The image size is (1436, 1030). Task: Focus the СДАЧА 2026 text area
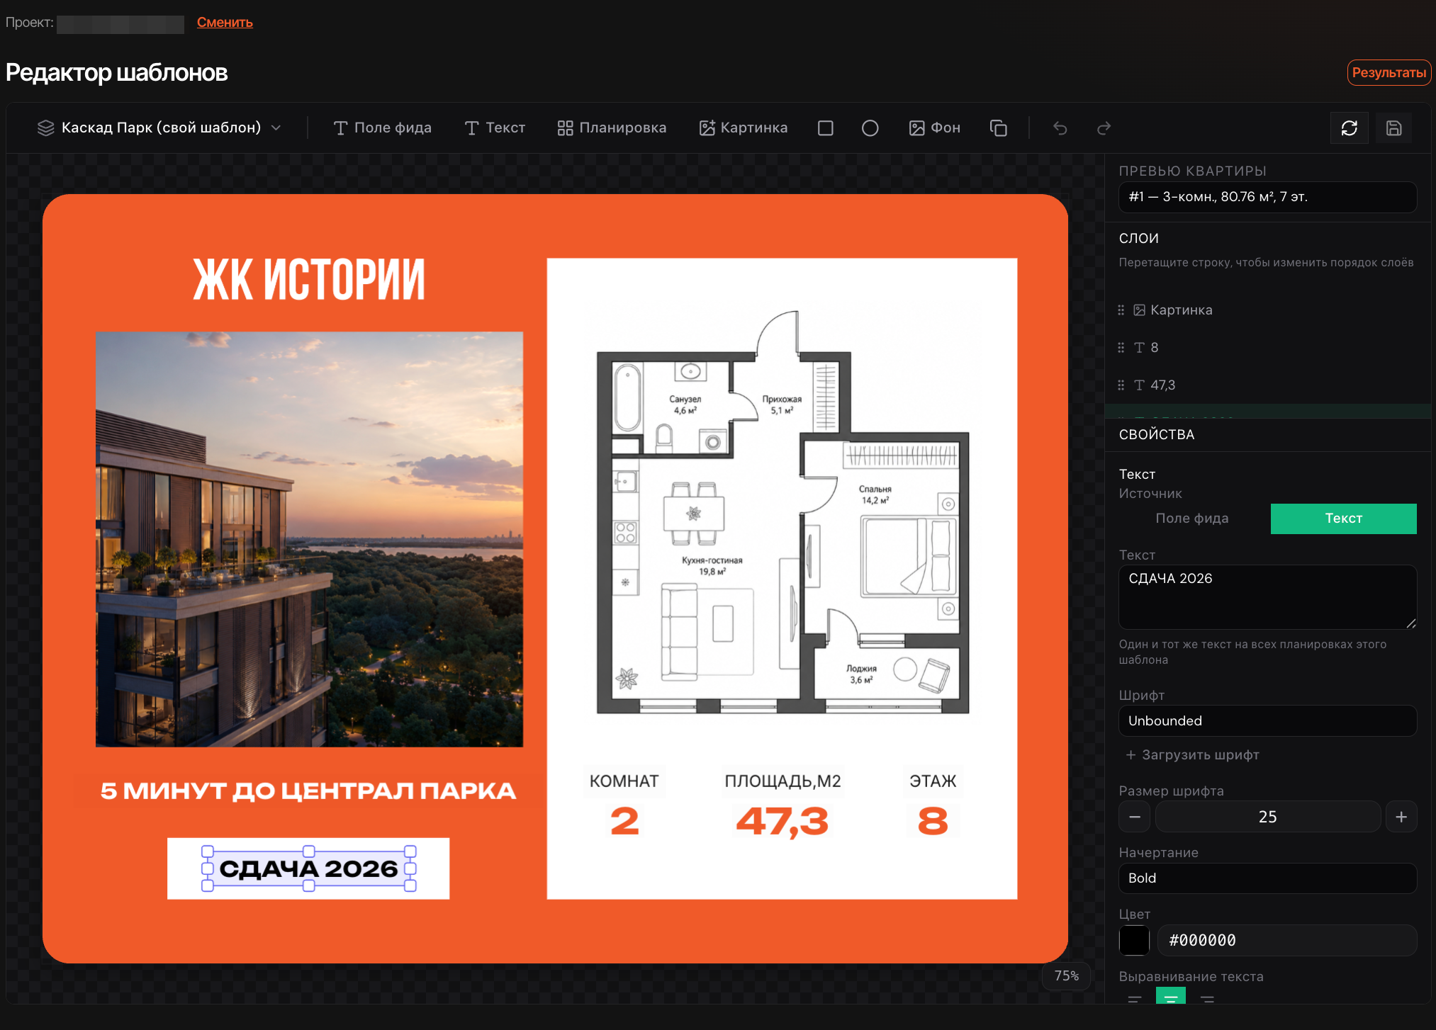(x=1268, y=597)
